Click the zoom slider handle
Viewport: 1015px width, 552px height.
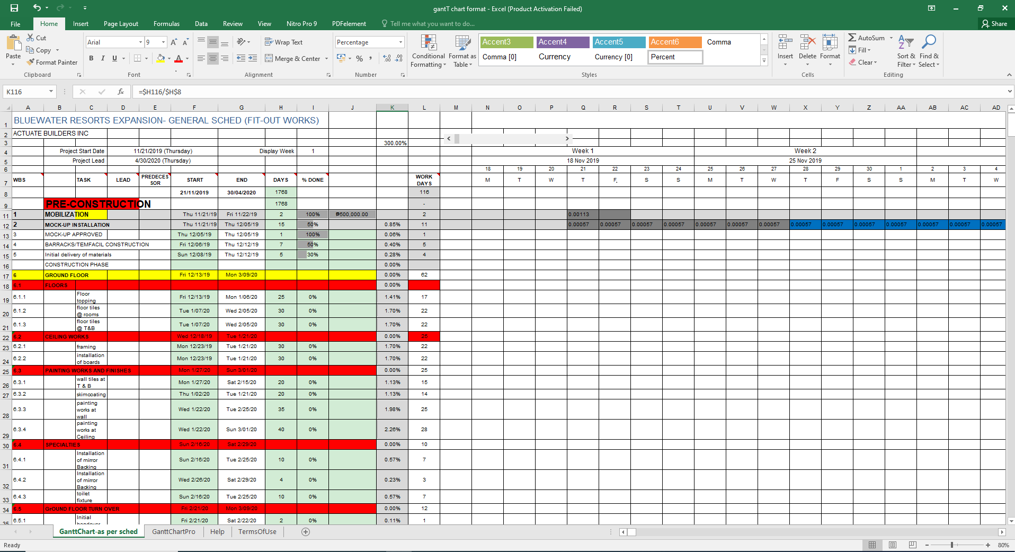click(x=952, y=545)
